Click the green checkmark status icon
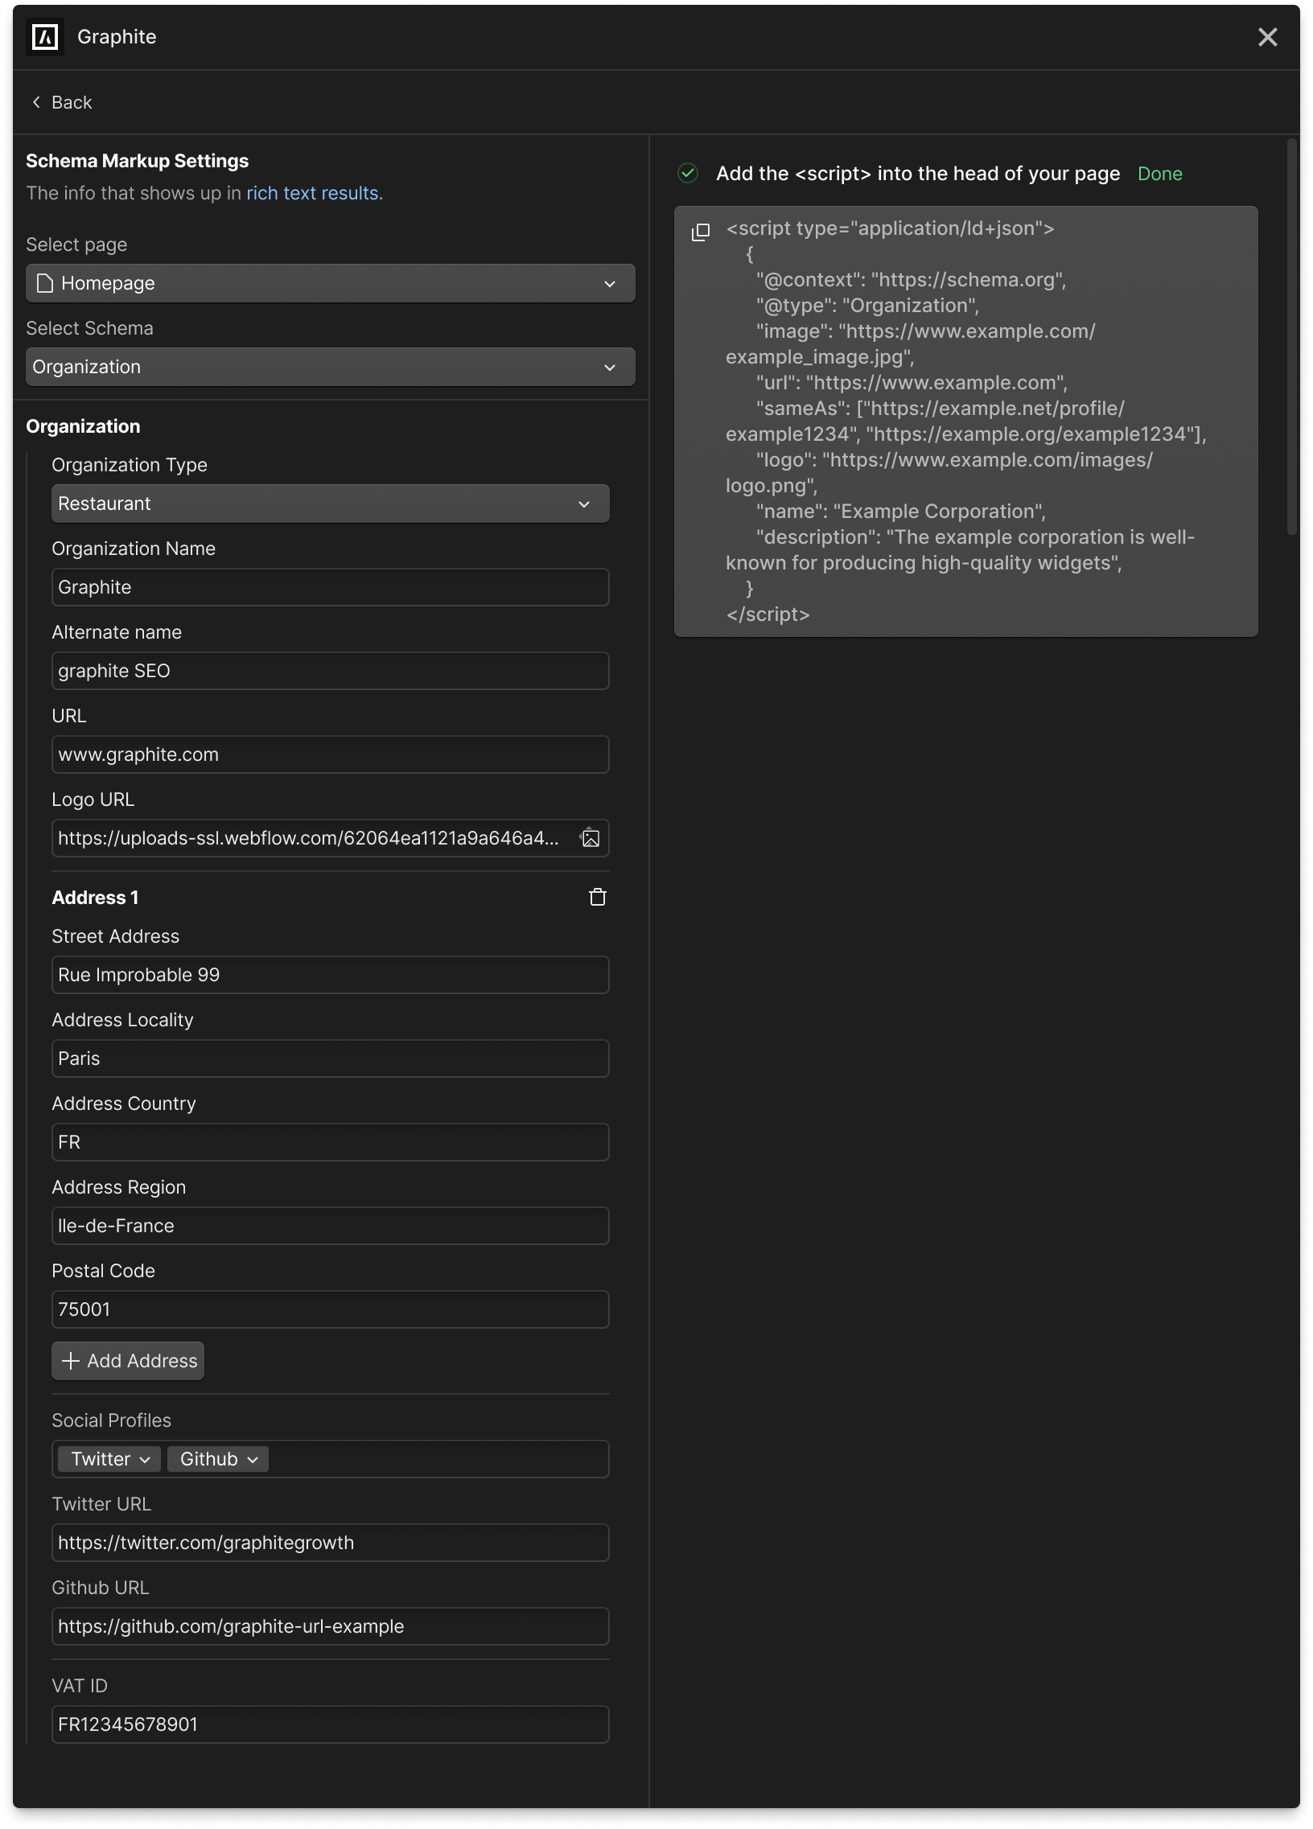 pos(688,174)
